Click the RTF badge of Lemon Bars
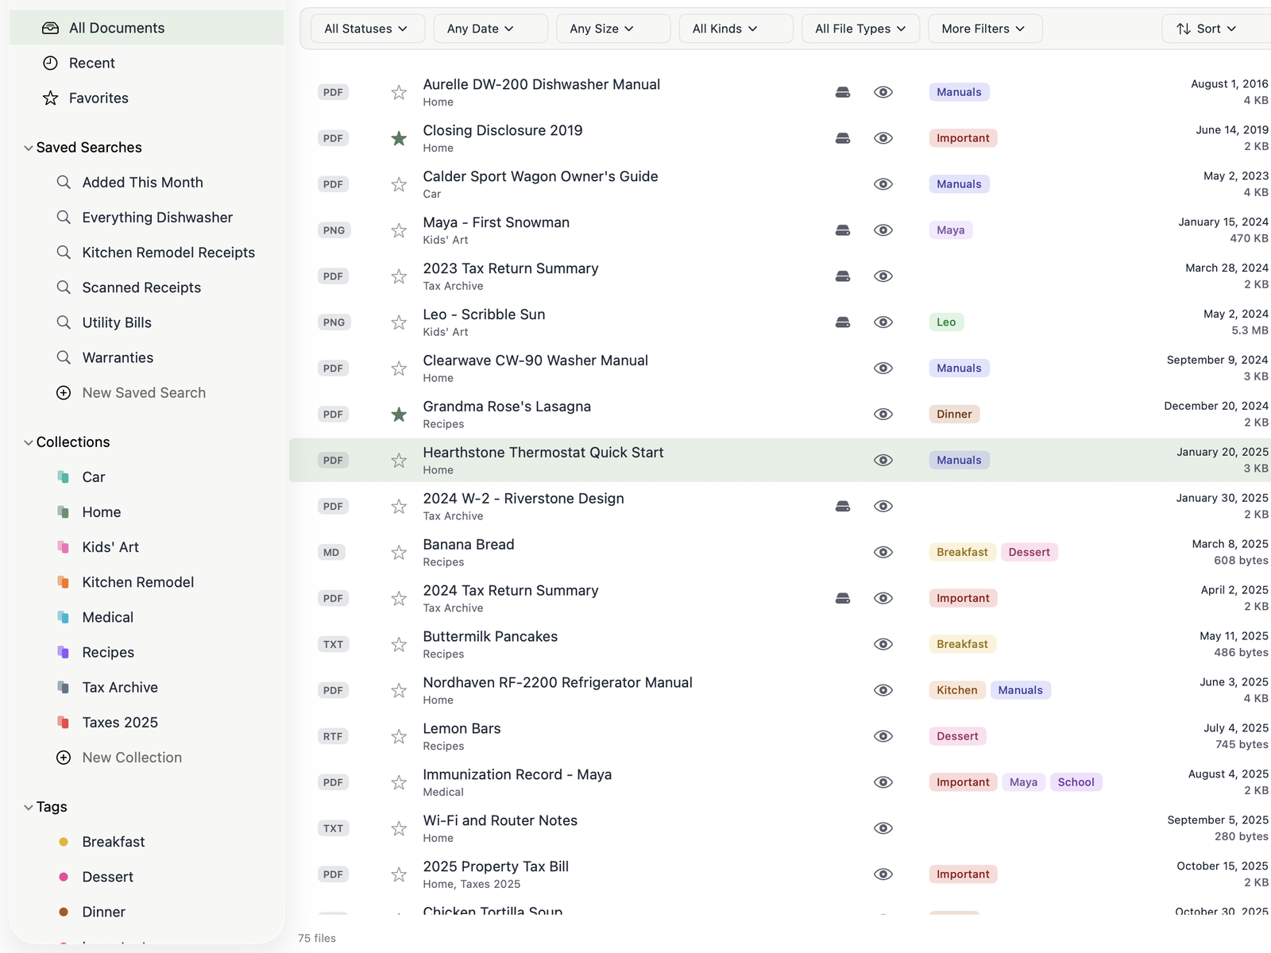Image resolution: width=1271 pixels, height=953 pixels. click(x=333, y=736)
